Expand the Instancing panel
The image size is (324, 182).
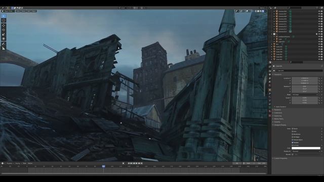(277, 116)
